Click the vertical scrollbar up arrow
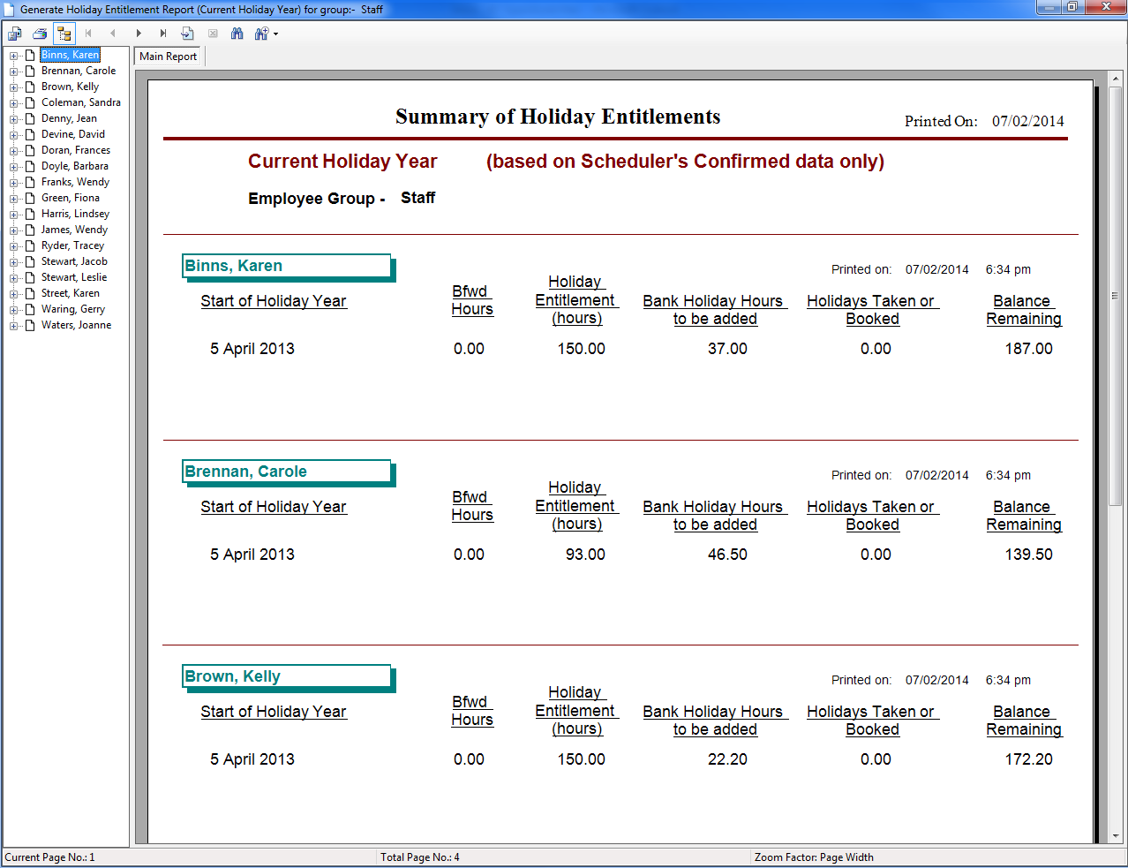Image resolution: width=1128 pixels, height=868 pixels. tap(1116, 79)
